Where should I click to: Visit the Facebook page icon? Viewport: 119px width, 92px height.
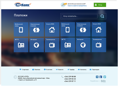[101, 77]
